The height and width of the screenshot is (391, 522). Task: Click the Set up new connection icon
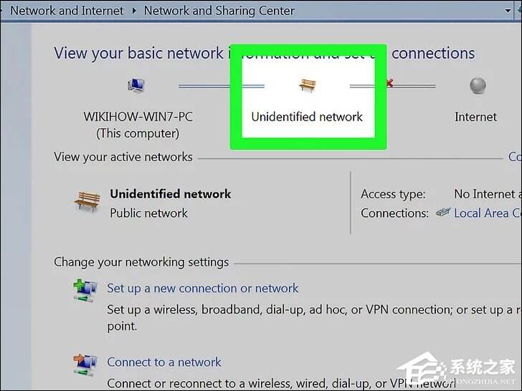coord(85,291)
